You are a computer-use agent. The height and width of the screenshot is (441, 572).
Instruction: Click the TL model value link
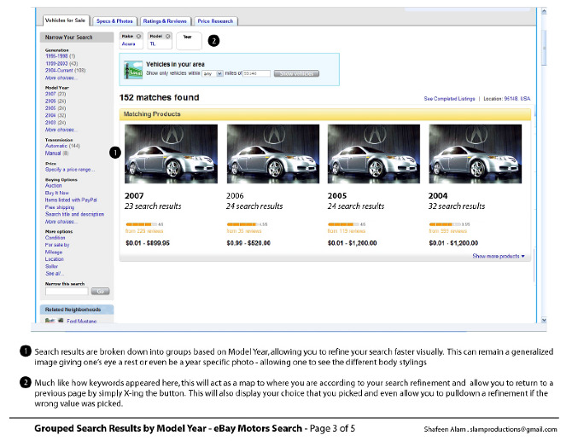(x=153, y=44)
